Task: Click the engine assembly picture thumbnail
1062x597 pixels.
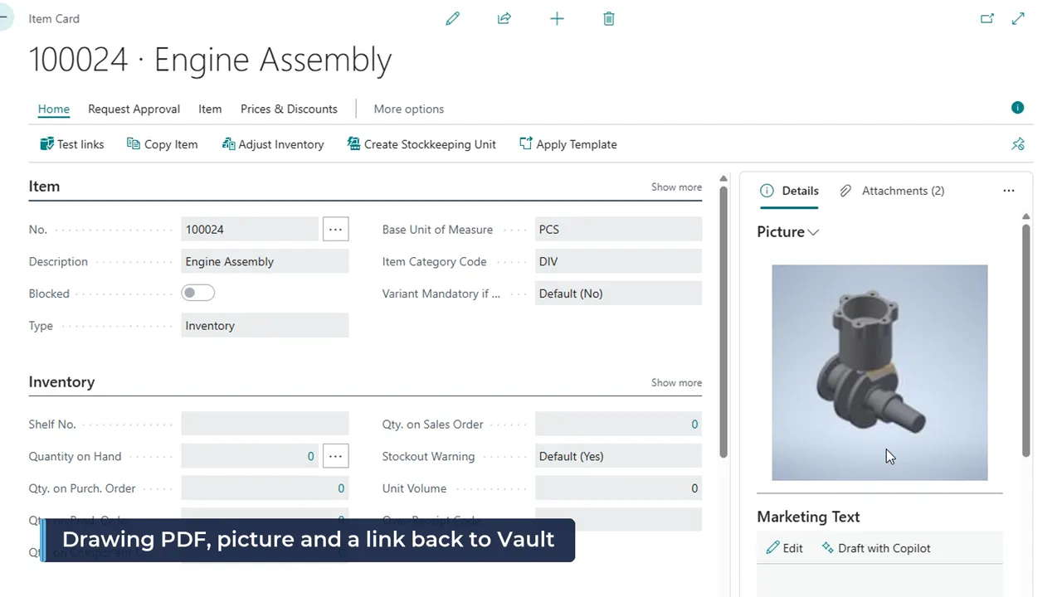Action: point(879,372)
